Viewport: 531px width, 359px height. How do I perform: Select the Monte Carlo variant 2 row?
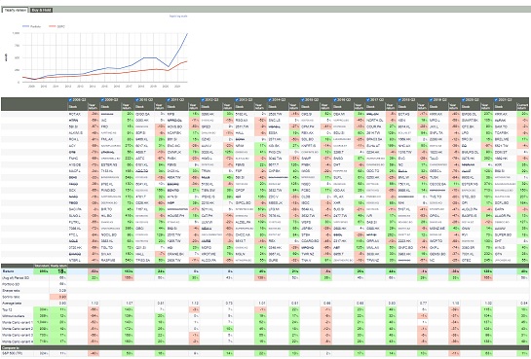(x=17, y=329)
